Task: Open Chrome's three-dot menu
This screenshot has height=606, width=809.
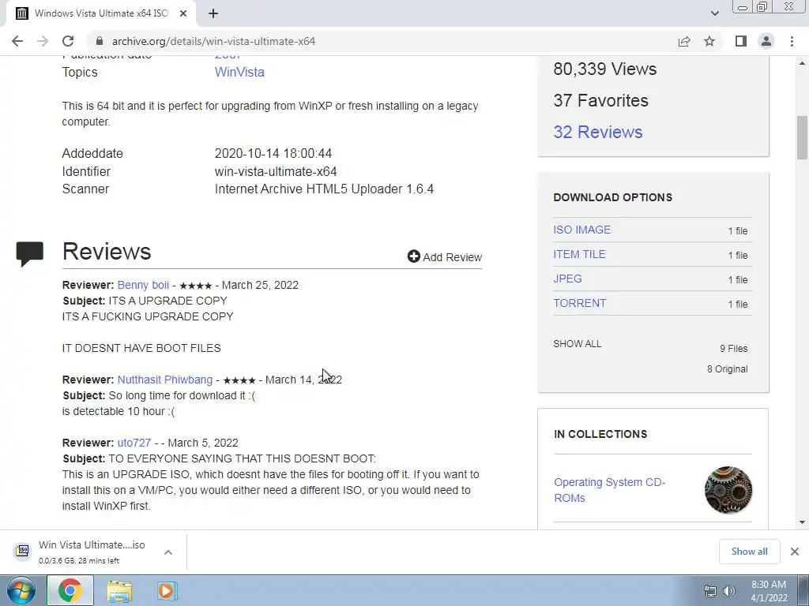Action: pos(792,41)
